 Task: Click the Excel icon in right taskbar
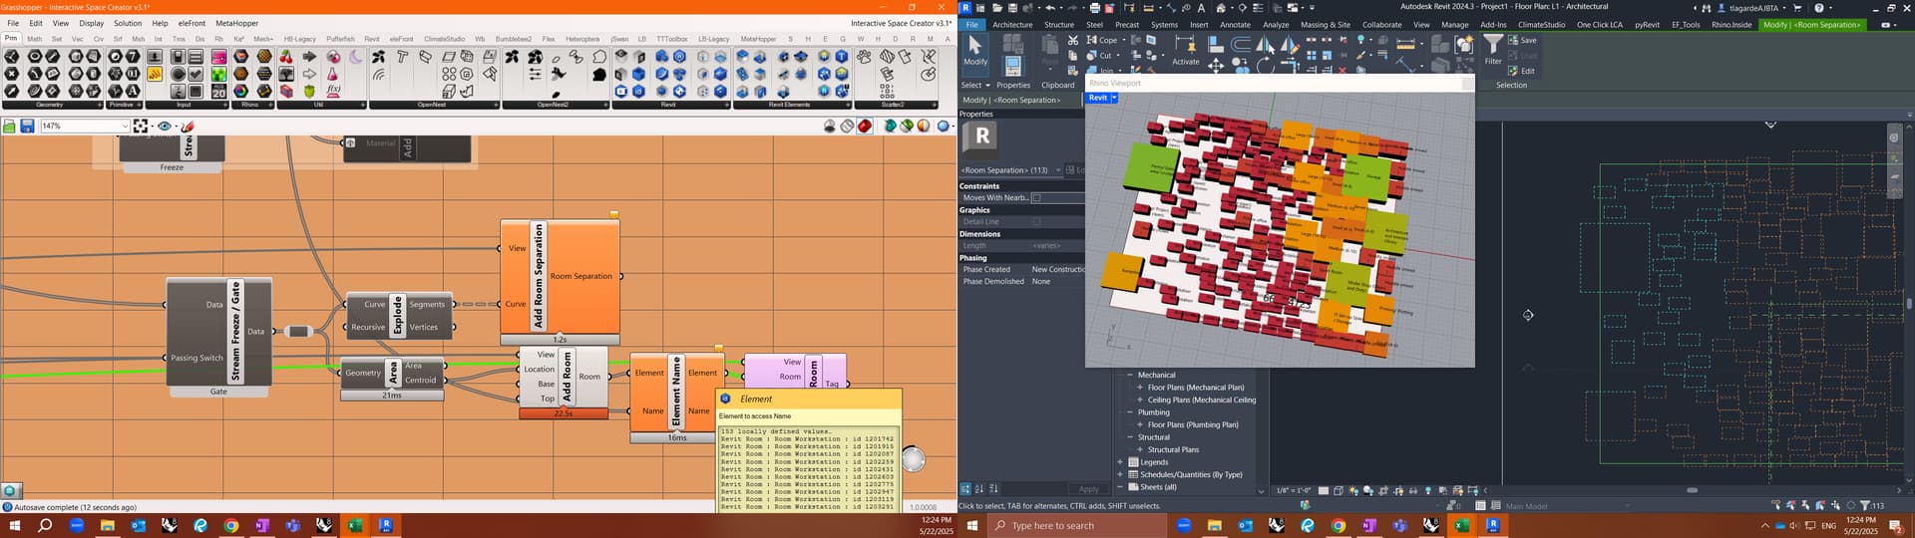pyautogui.click(x=1462, y=526)
